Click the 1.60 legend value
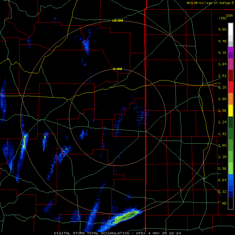 [222, 145]
